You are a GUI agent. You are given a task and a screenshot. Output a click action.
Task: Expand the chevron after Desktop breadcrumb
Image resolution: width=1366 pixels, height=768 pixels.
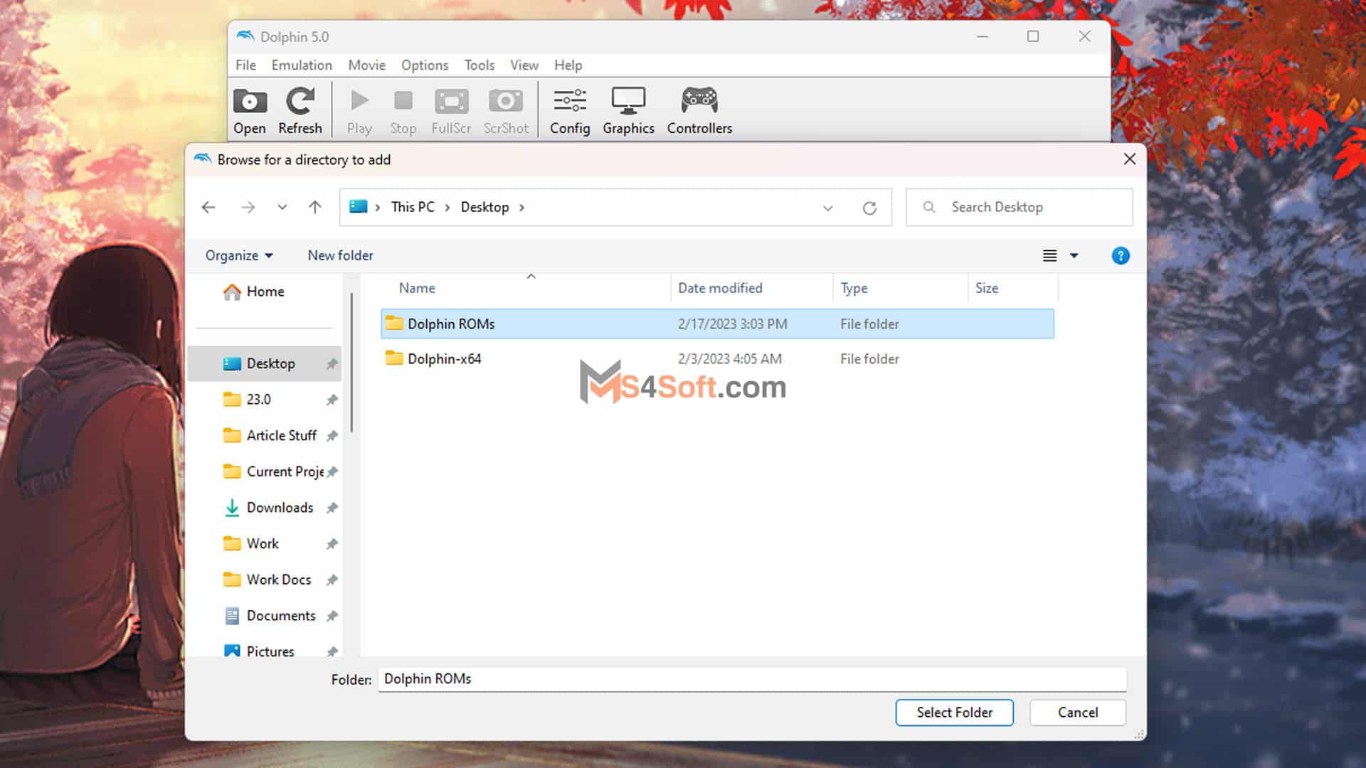click(x=521, y=207)
